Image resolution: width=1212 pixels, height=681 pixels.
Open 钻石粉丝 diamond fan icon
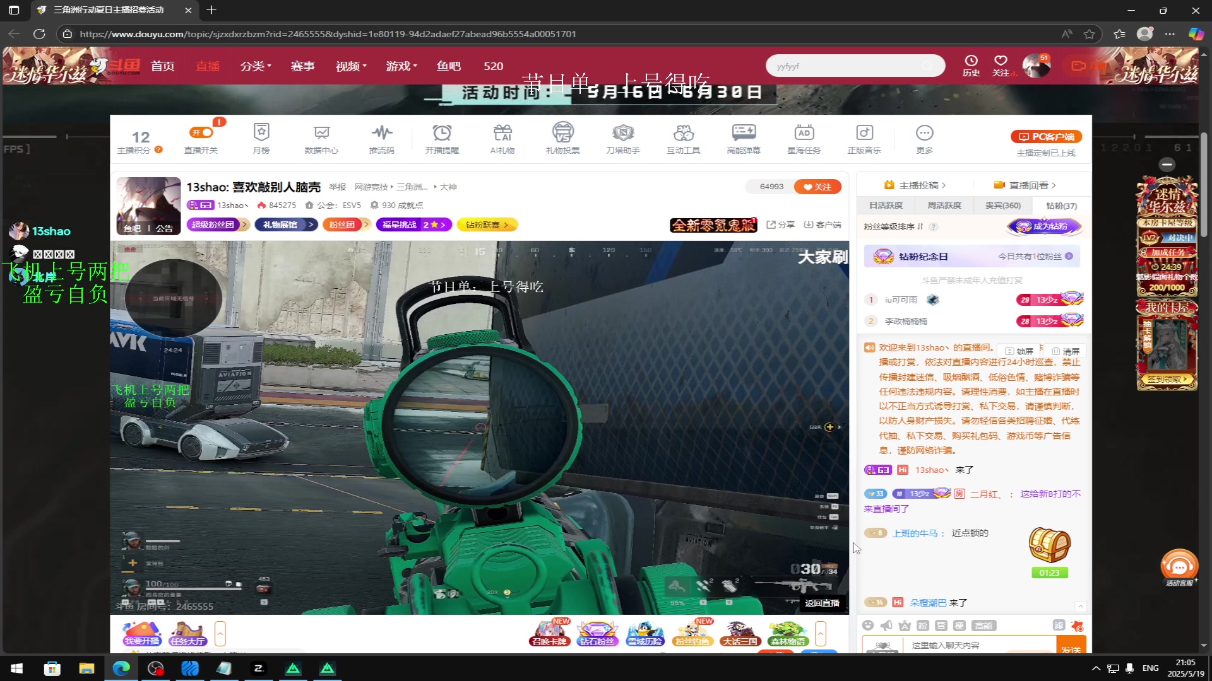pyautogui.click(x=597, y=634)
